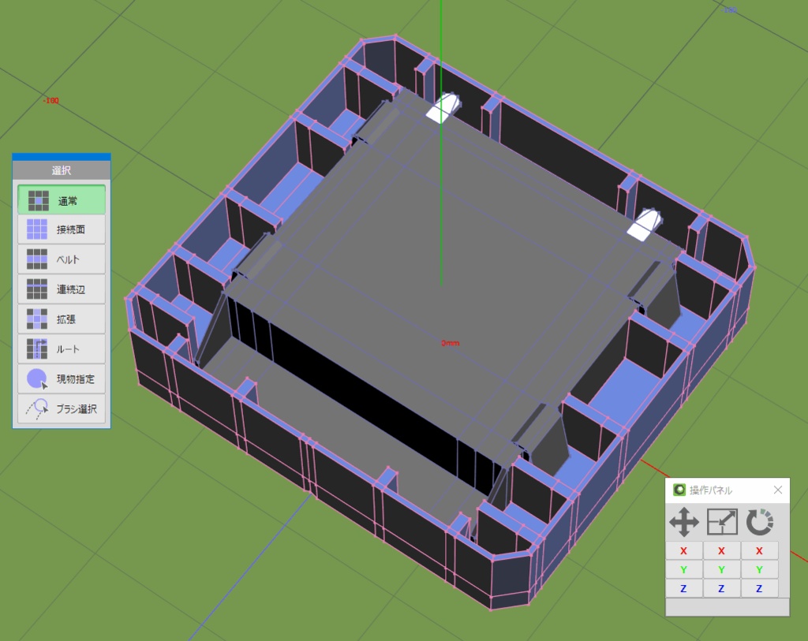The image size is (808, 641).
Task: Click the move arrows icon in 操作パネル
Action: [684, 522]
